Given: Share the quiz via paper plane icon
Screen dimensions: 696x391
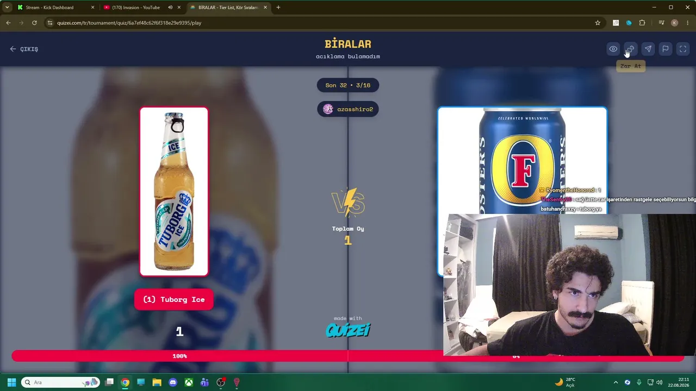Looking at the screenshot, I should pyautogui.click(x=648, y=49).
